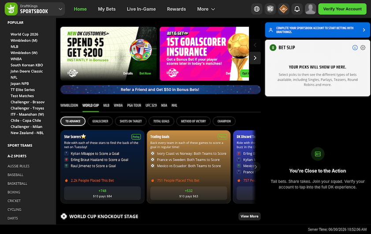This screenshot has height=234, width=371.
Task: Open the notifications bell icon
Action: 297,9
